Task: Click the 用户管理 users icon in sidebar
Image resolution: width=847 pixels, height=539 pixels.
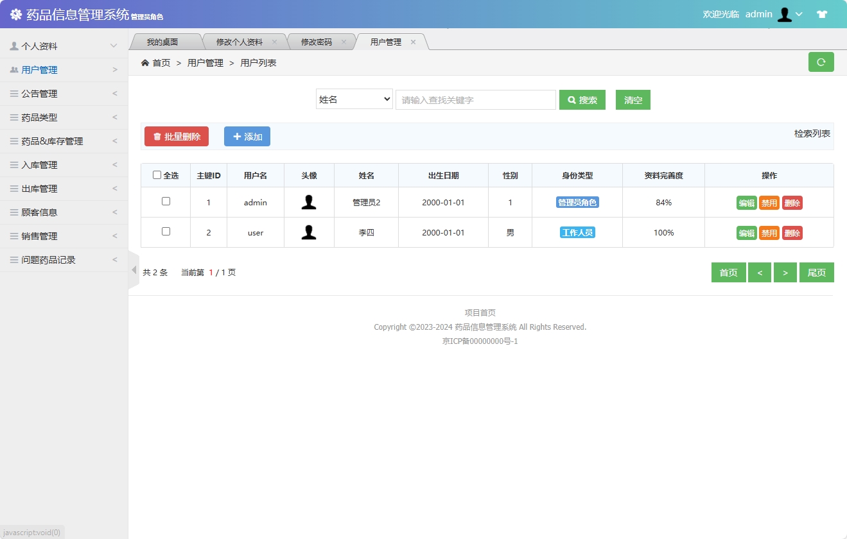Action: [13, 69]
